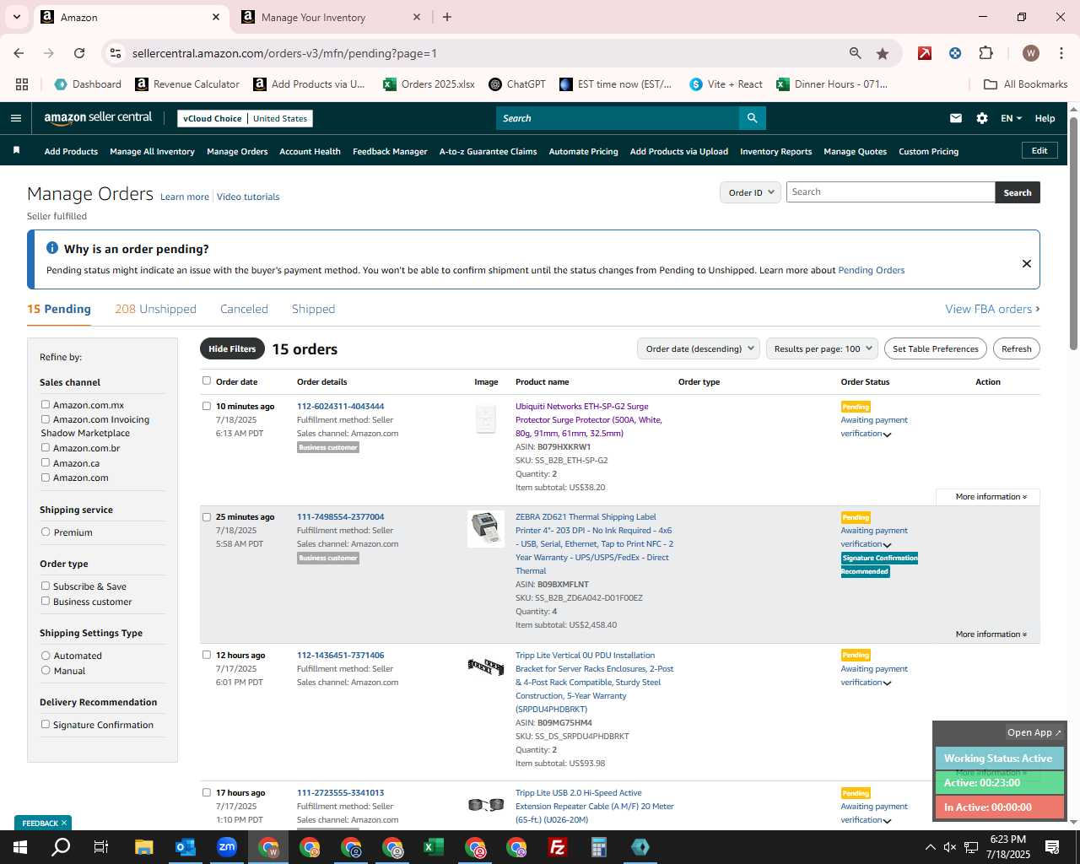Screen dimensions: 1080x864
Task: Check the Amazon.com.br sales channel filter
Action: click(46, 447)
